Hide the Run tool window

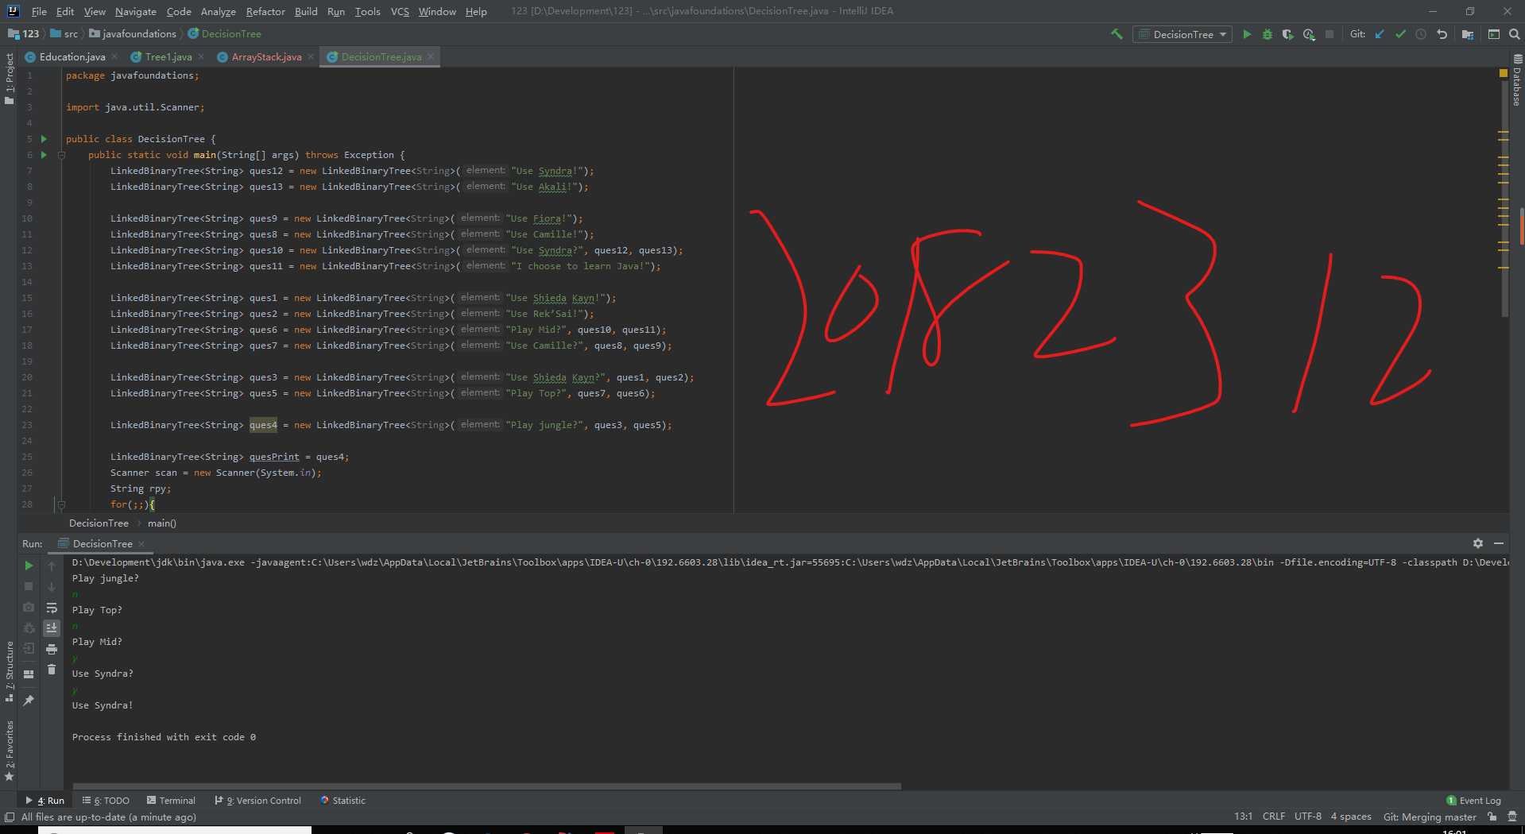pos(1499,543)
